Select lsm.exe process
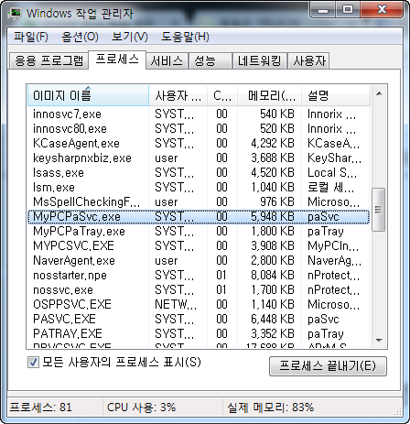This screenshot has width=410, height=424. coord(199,188)
